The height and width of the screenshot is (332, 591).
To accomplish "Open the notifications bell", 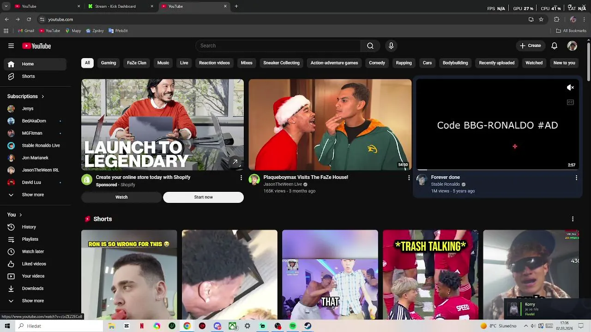I will [x=555, y=46].
